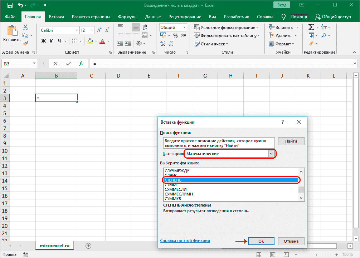Click the AutoSum sigma icon
Image resolution: width=360 pixels, height=258 pixels.
pos(311,28)
